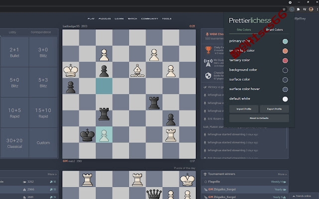Pick the background color swatch
The width and height of the screenshot is (319, 199).
click(x=285, y=70)
